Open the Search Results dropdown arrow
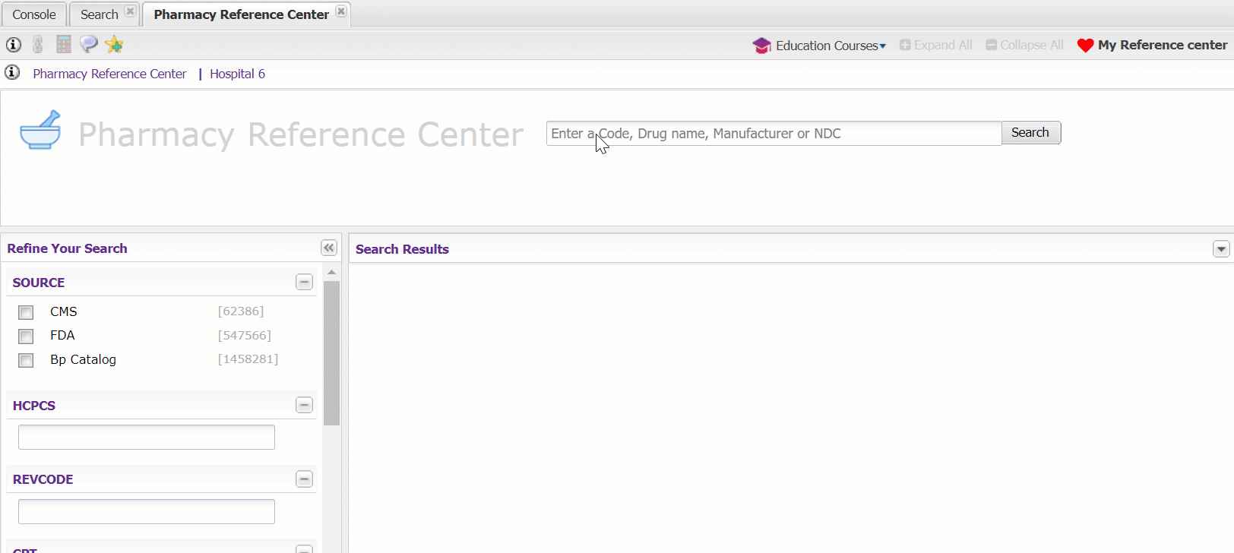 click(x=1220, y=249)
